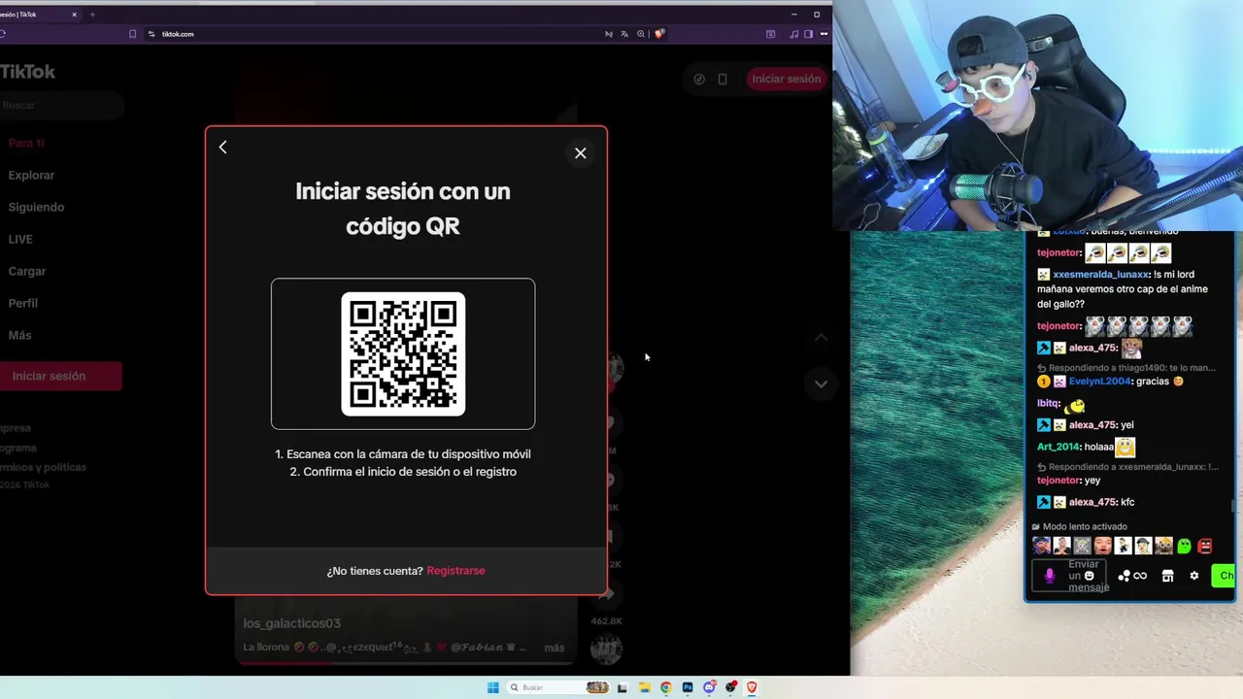Open Cargar in TikTok sidebar
1243x699 pixels.
click(27, 272)
